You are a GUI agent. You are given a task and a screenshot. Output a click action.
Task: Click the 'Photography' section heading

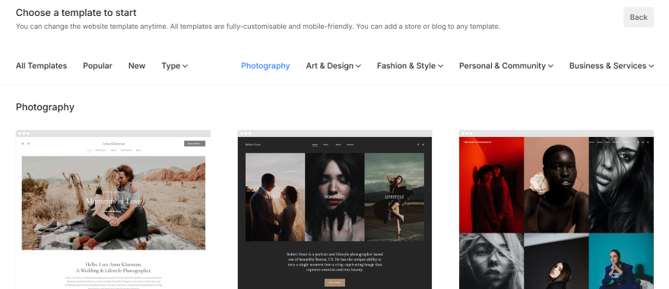click(45, 107)
